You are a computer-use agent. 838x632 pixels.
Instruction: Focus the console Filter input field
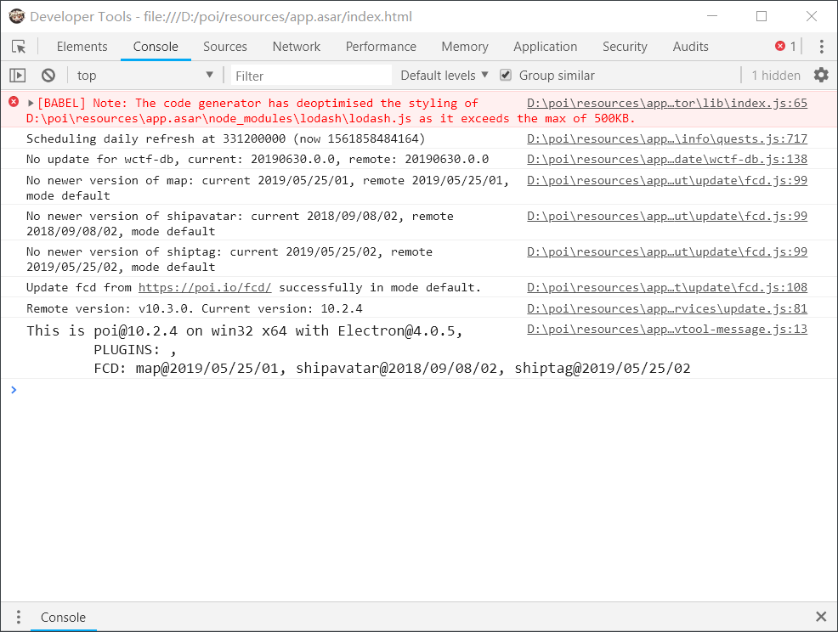(x=312, y=76)
